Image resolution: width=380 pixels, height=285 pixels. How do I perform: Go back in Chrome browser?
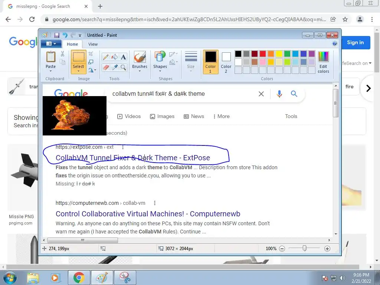pos(8,19)
